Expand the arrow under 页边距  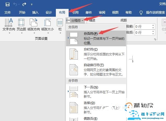(x=22, y=33)
